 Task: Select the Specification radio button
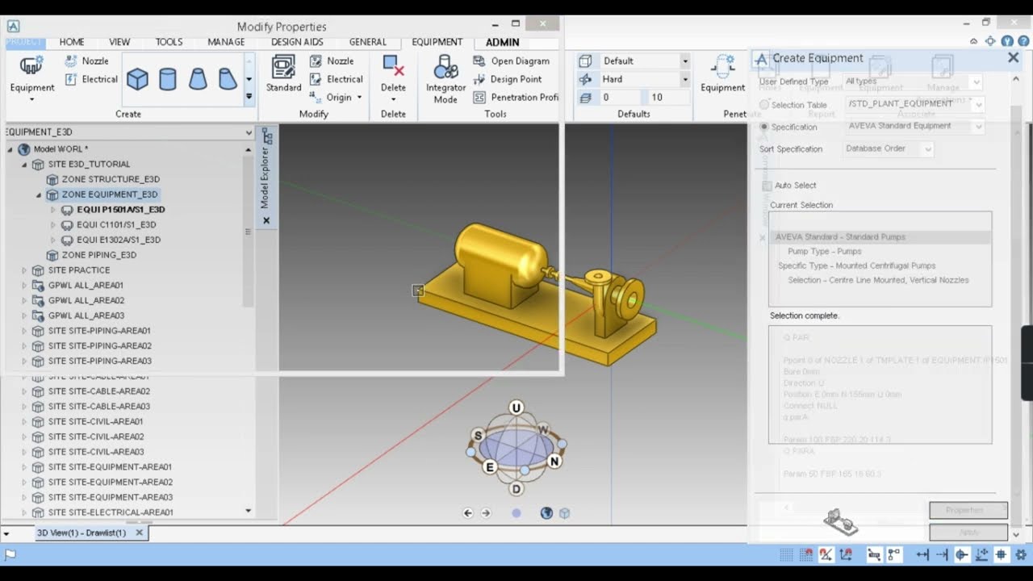click(x=764, y=127)
